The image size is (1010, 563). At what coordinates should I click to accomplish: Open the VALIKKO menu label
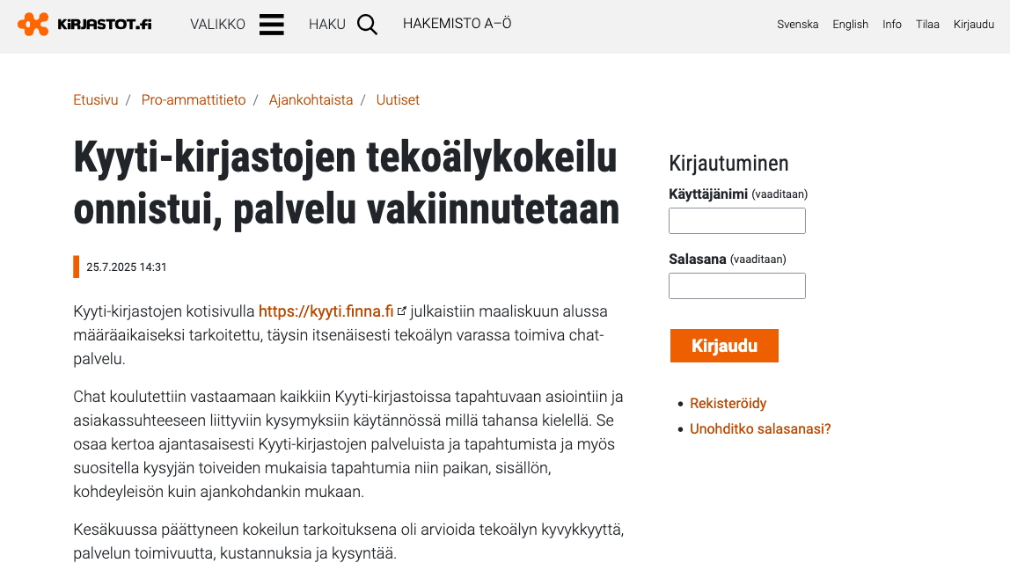pos(217,25)
